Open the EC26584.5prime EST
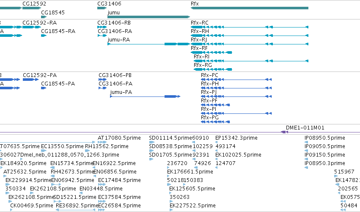 [101, 210]
